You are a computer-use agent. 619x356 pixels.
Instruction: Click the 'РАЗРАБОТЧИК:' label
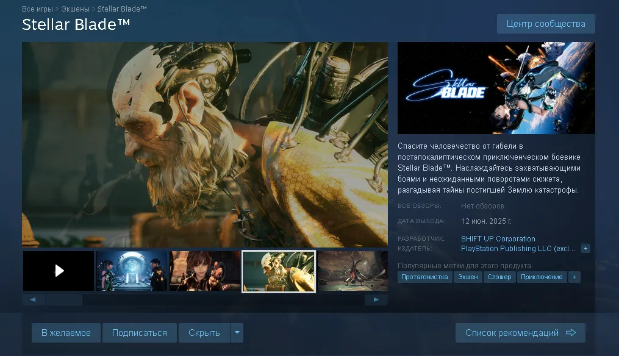(x=421, y=239)
